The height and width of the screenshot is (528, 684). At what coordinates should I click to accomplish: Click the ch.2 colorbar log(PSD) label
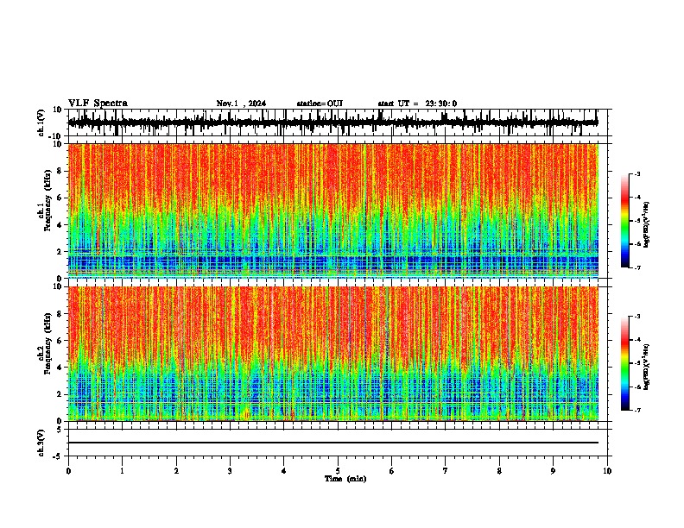[x=647, y=367]
